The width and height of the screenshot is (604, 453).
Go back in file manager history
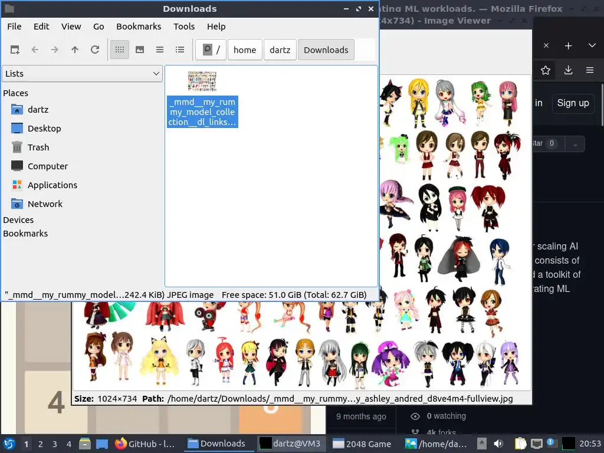(35, 50)
